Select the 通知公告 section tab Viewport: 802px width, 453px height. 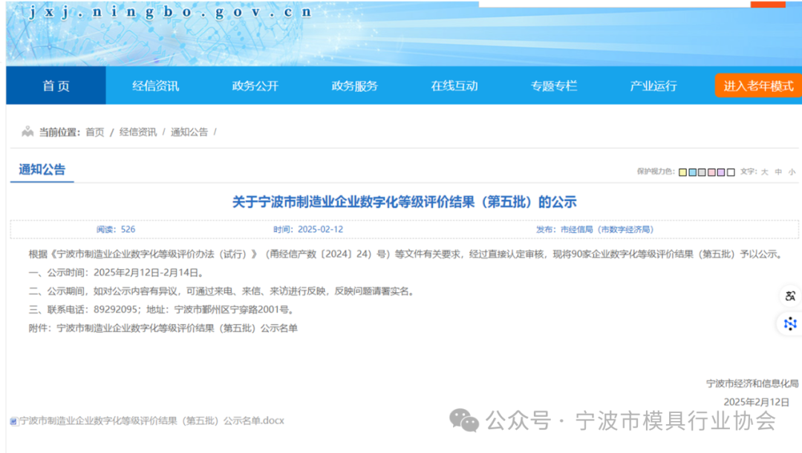(x=42, y=169)
